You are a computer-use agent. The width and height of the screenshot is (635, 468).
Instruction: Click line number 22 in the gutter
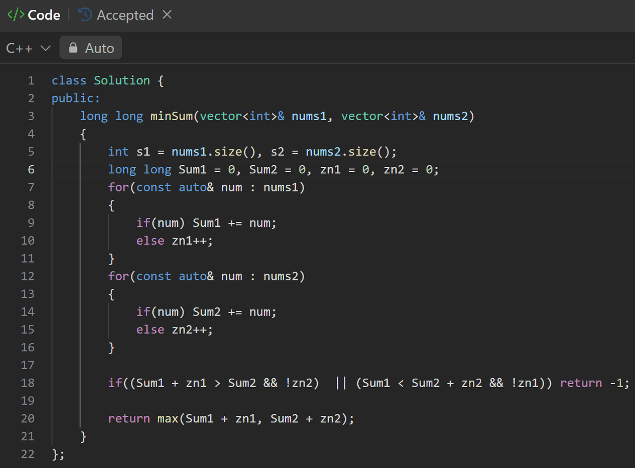28,454
